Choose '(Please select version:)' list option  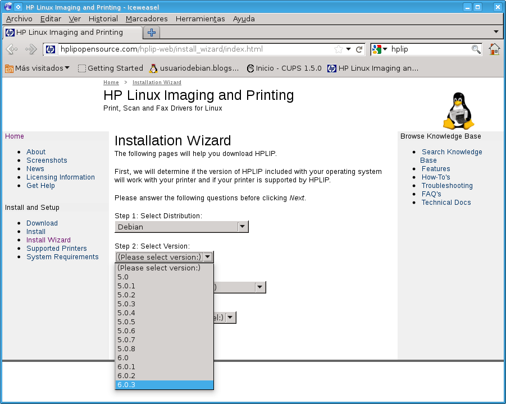click(x=164, y=268)
